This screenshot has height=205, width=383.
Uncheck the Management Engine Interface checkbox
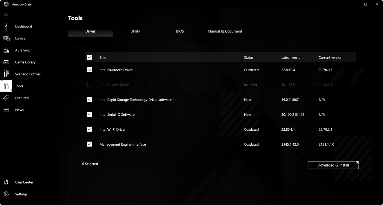[89, 144]
